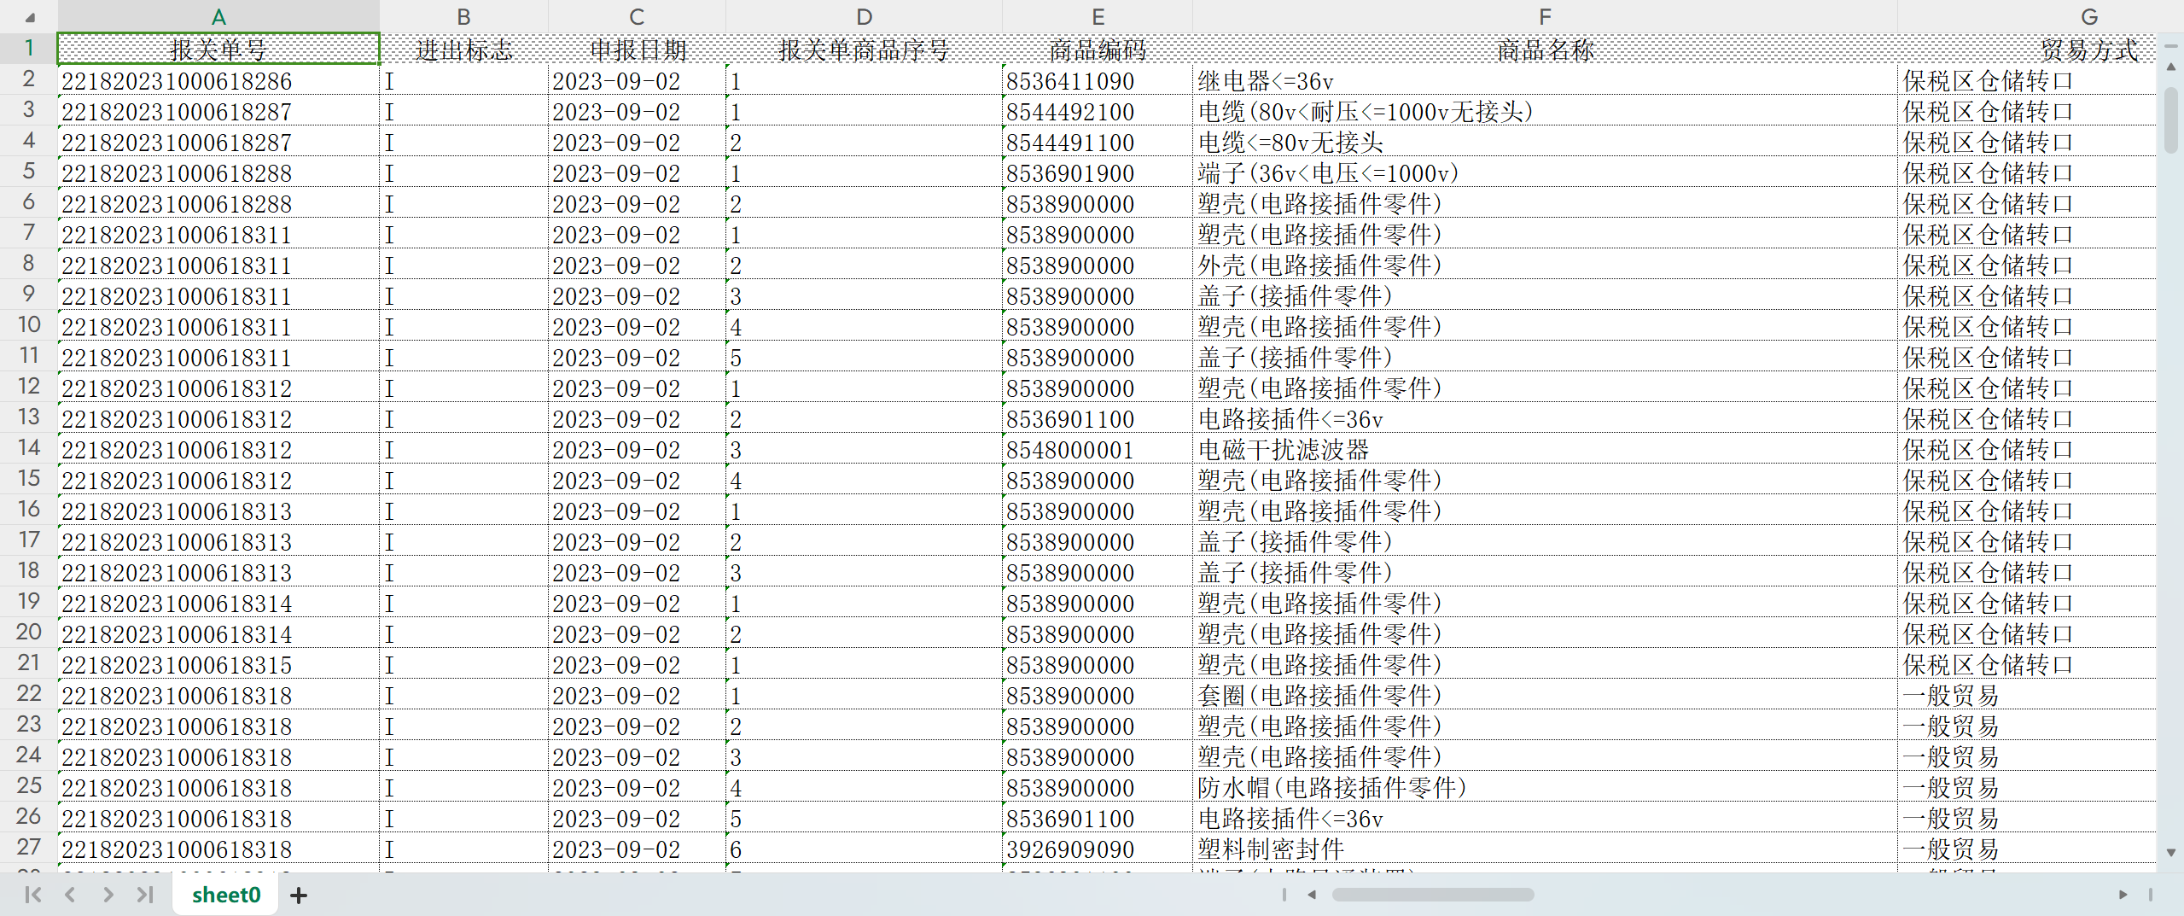Select import flag I in row 10
Viewport: 2184px width, 916px height.
coord(463,327)
